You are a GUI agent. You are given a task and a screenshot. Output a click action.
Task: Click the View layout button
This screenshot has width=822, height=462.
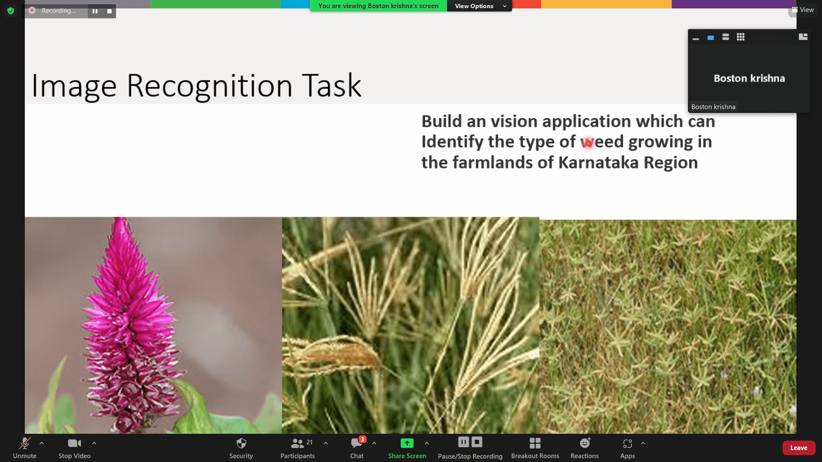803,10
